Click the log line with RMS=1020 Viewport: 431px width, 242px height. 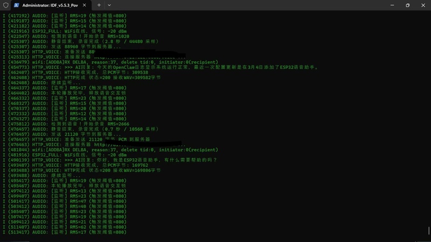pos(66,36)
